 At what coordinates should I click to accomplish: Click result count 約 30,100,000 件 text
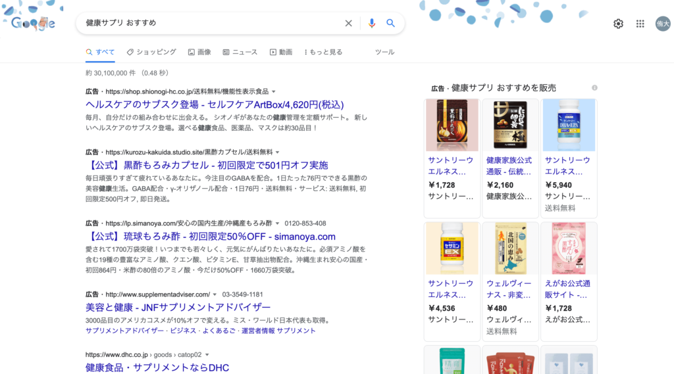(111, 73)
